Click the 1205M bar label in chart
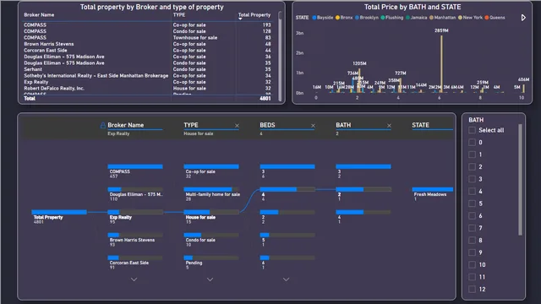Screen dimensions: 541x304 359,63
